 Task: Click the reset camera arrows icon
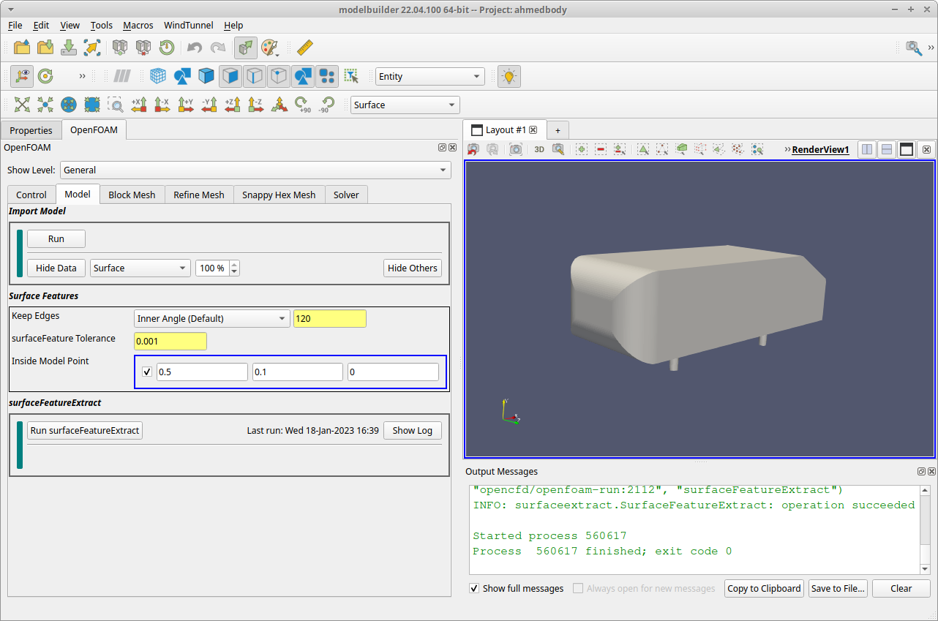(x=22, y=105)
